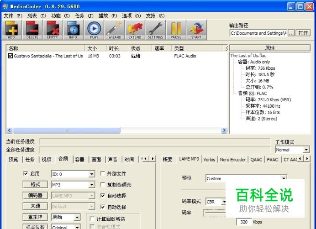Image resolution: width=316 pixels, height=229 pixels.
Task: Open the EXTEND puzzle icon
Action: pyautogui.click(x=135, y=30)
